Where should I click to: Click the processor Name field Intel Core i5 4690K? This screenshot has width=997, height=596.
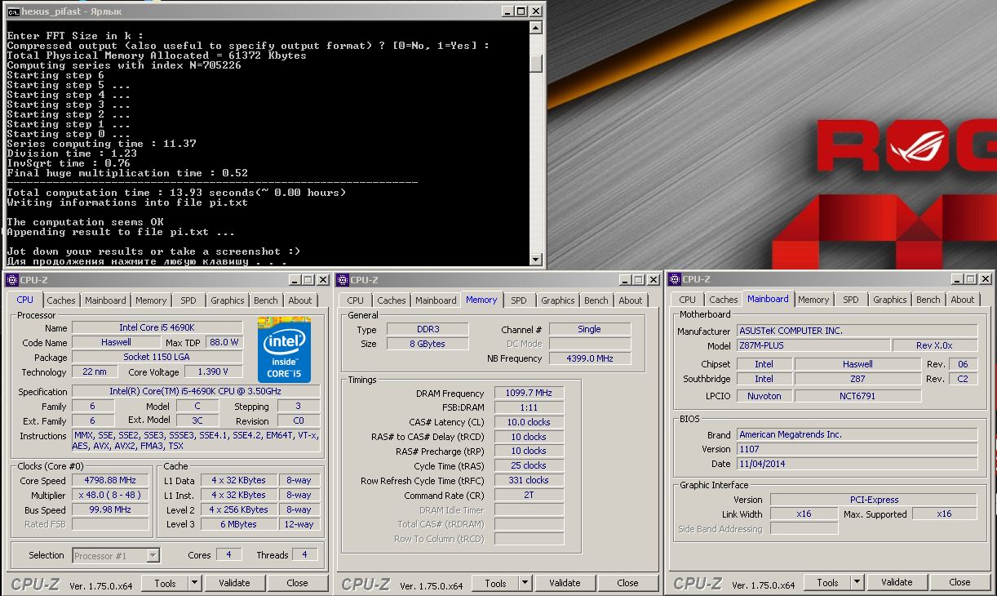click(157, 327)
